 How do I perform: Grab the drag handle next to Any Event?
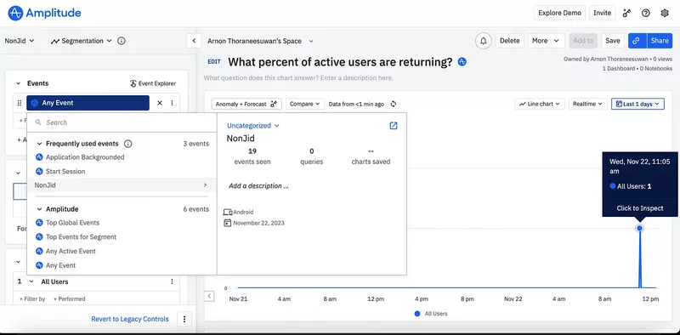click(19, 103)
